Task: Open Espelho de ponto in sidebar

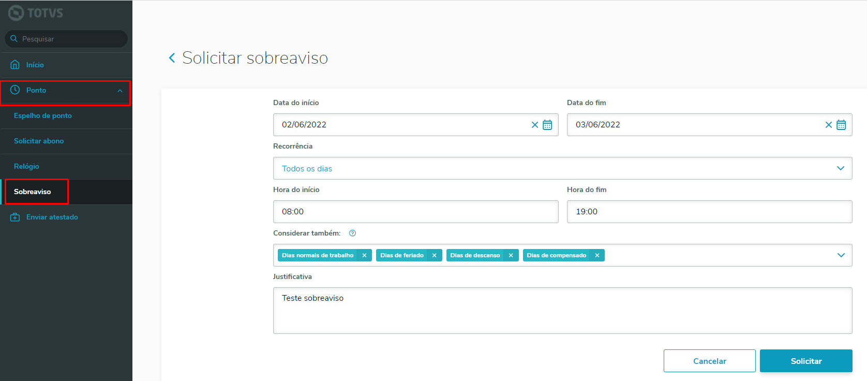Action: [x=66, y=115]
